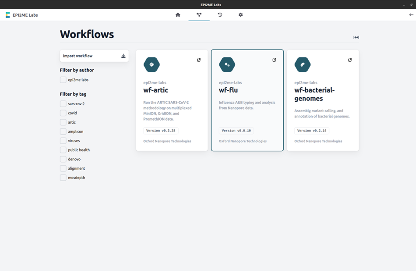Open the settings gear icon
The image size is (416, 271).
tap(241, 15)
